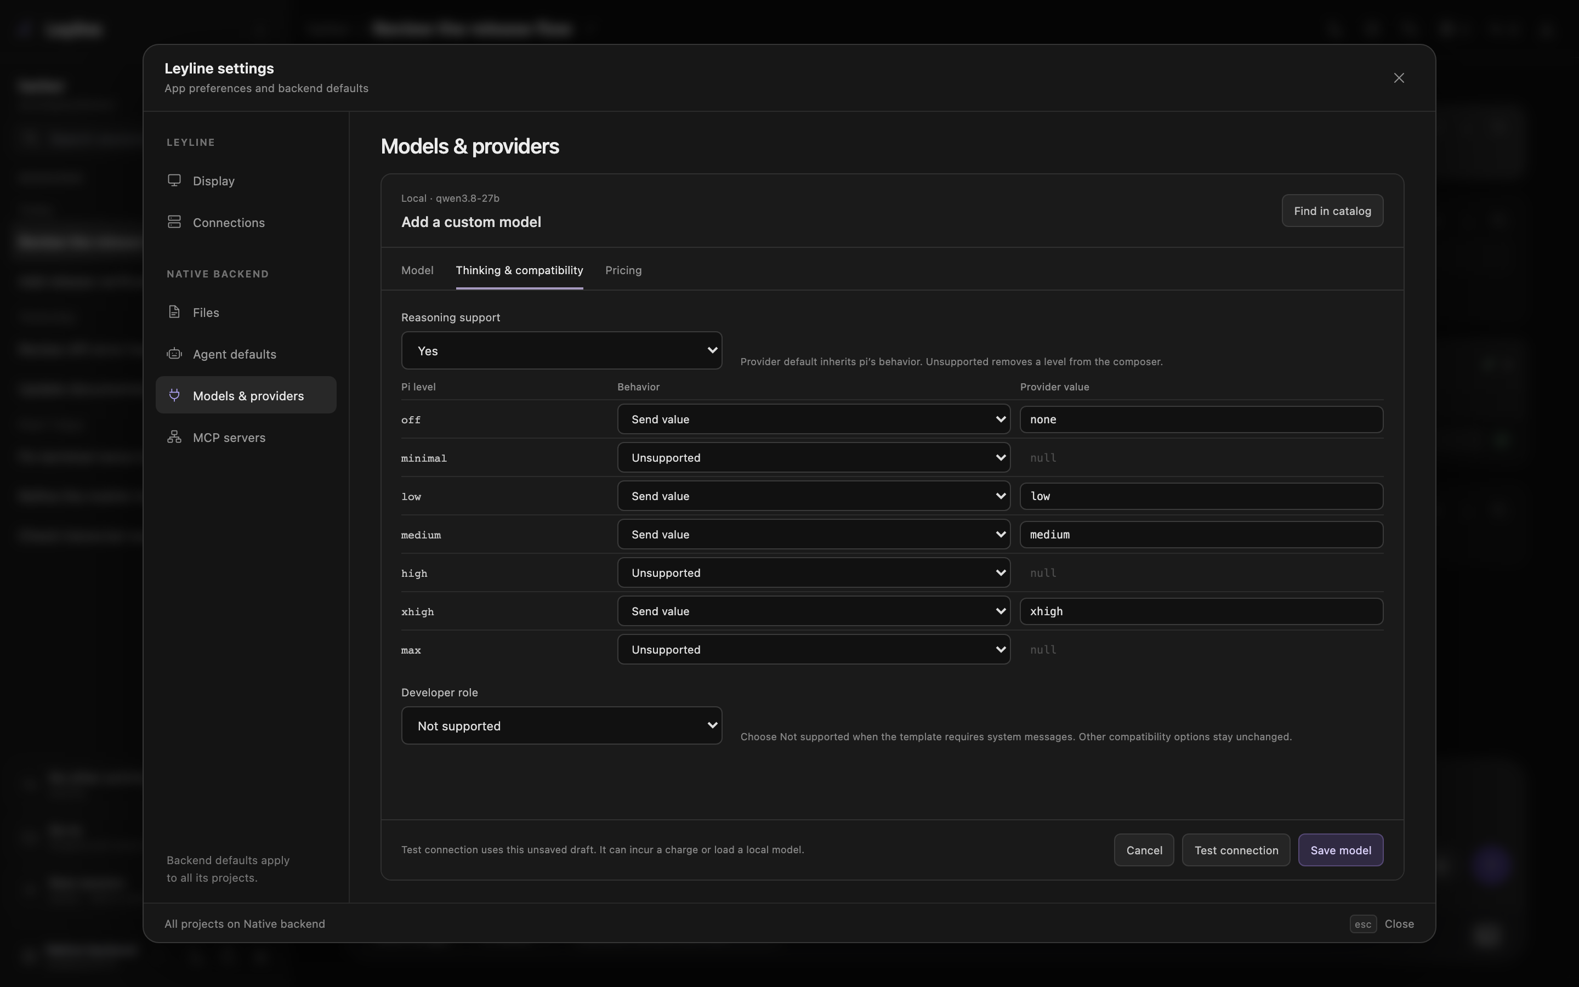Open Behavior dropdown for the low level
The height and width of the screenshot is (987, 1579).
coord(814,496)
